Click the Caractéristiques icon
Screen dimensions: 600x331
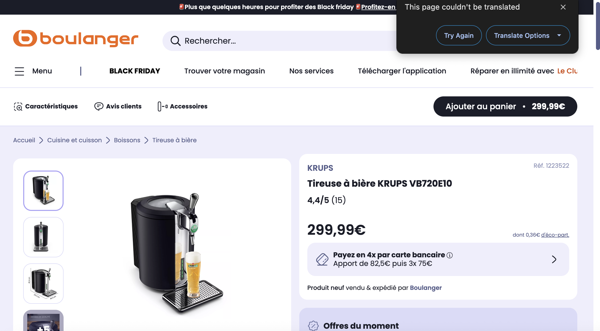coord(18,107)
